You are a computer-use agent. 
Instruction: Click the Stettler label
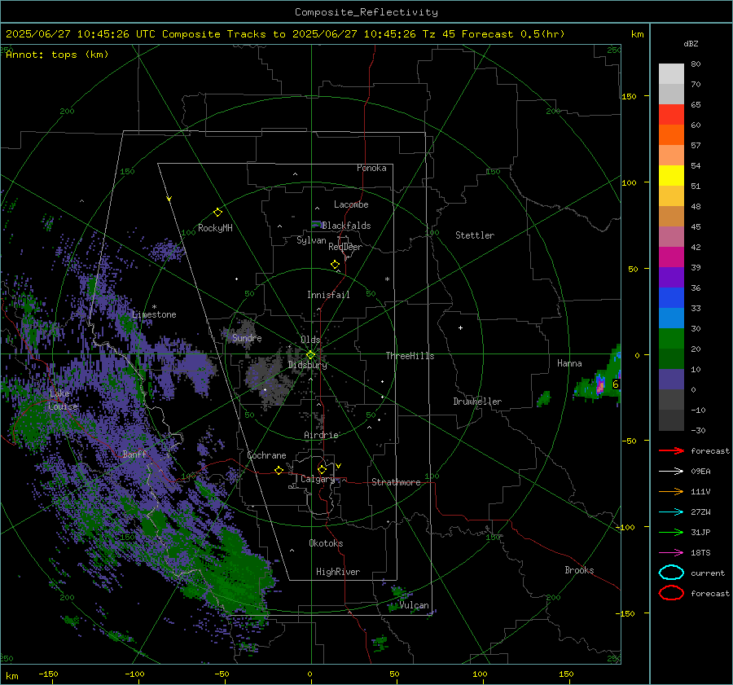coord(475,235)
